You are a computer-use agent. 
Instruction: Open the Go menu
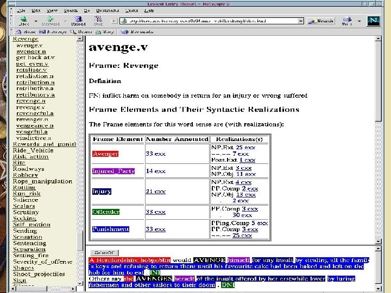[x=86, y=10]
